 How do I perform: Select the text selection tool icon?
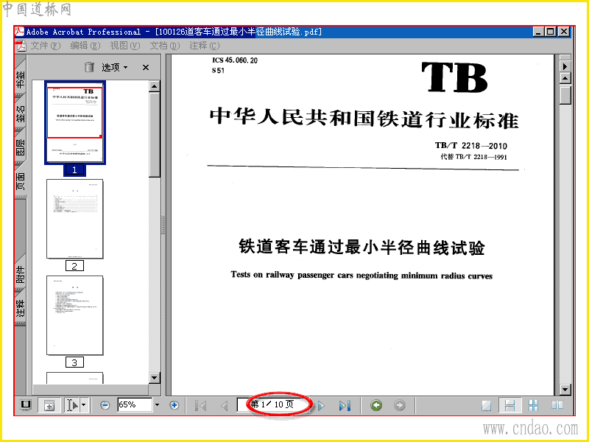72,405
